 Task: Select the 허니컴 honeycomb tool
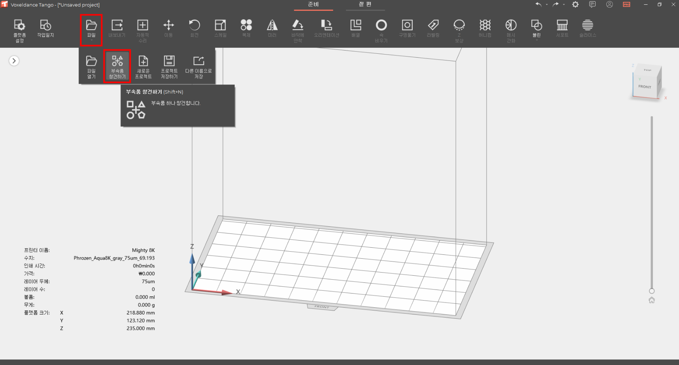(485, 29)
